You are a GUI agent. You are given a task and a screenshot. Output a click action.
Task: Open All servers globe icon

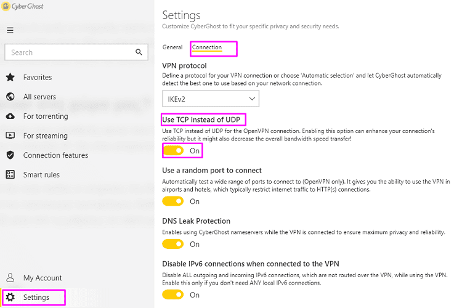[10, 97]
